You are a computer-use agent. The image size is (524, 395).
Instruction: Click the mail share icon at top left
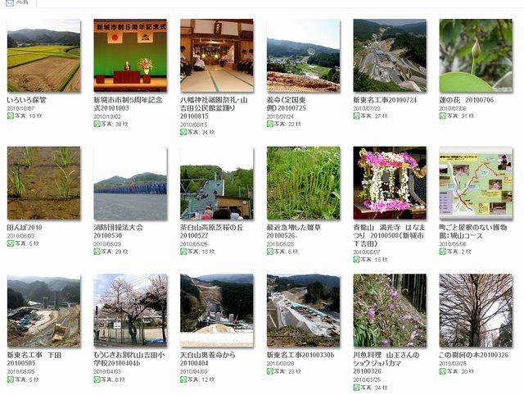10,3
